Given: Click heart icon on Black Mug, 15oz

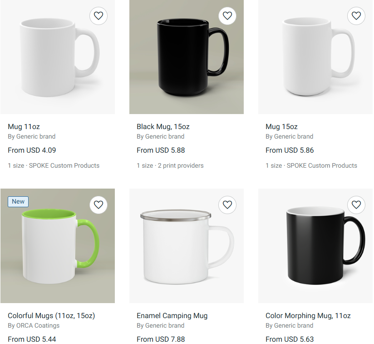Looking at the screenshot, I should [227, 16].
